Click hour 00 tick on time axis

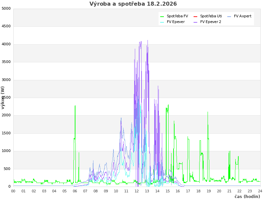[13, 191]
